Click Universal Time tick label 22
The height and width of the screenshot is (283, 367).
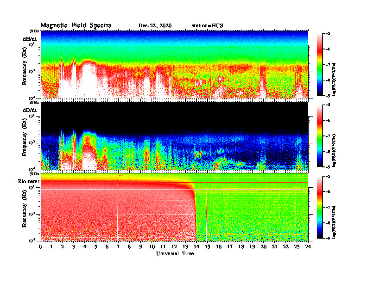click(x=286, y=246)
